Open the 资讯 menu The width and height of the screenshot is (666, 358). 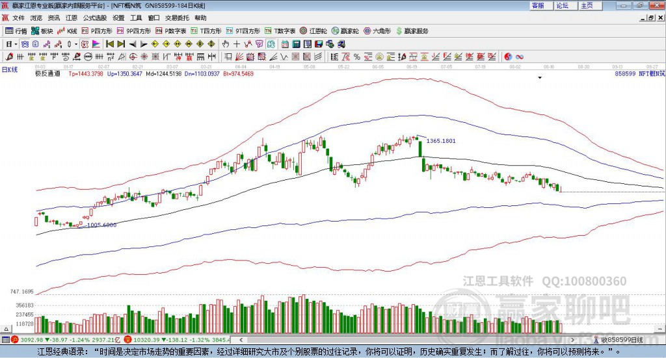coord(53,18)
